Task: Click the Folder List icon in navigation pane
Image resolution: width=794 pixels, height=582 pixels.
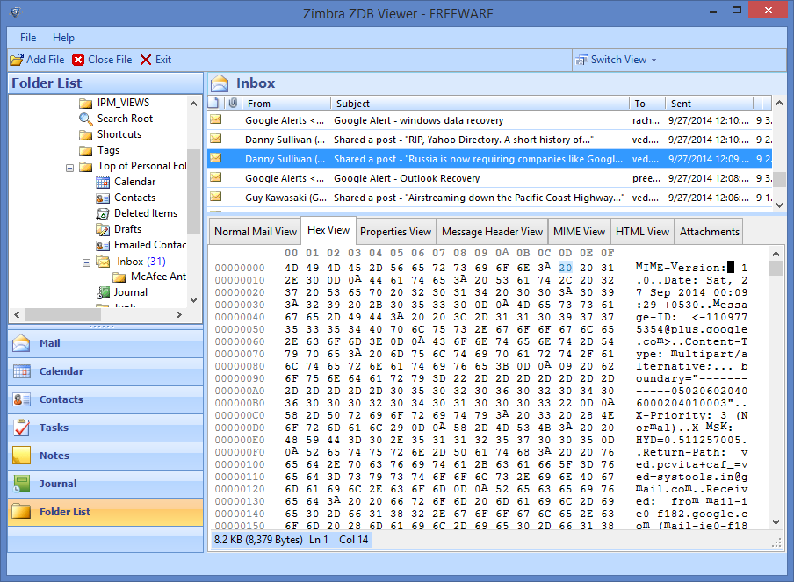Action: 21,512
